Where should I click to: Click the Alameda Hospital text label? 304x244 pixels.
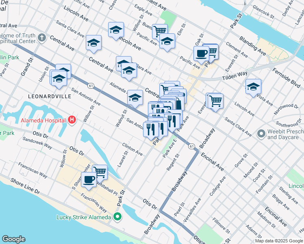43,120
